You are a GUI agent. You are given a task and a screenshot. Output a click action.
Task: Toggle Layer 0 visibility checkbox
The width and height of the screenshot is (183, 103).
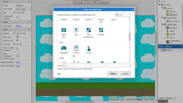click(162, 50)
